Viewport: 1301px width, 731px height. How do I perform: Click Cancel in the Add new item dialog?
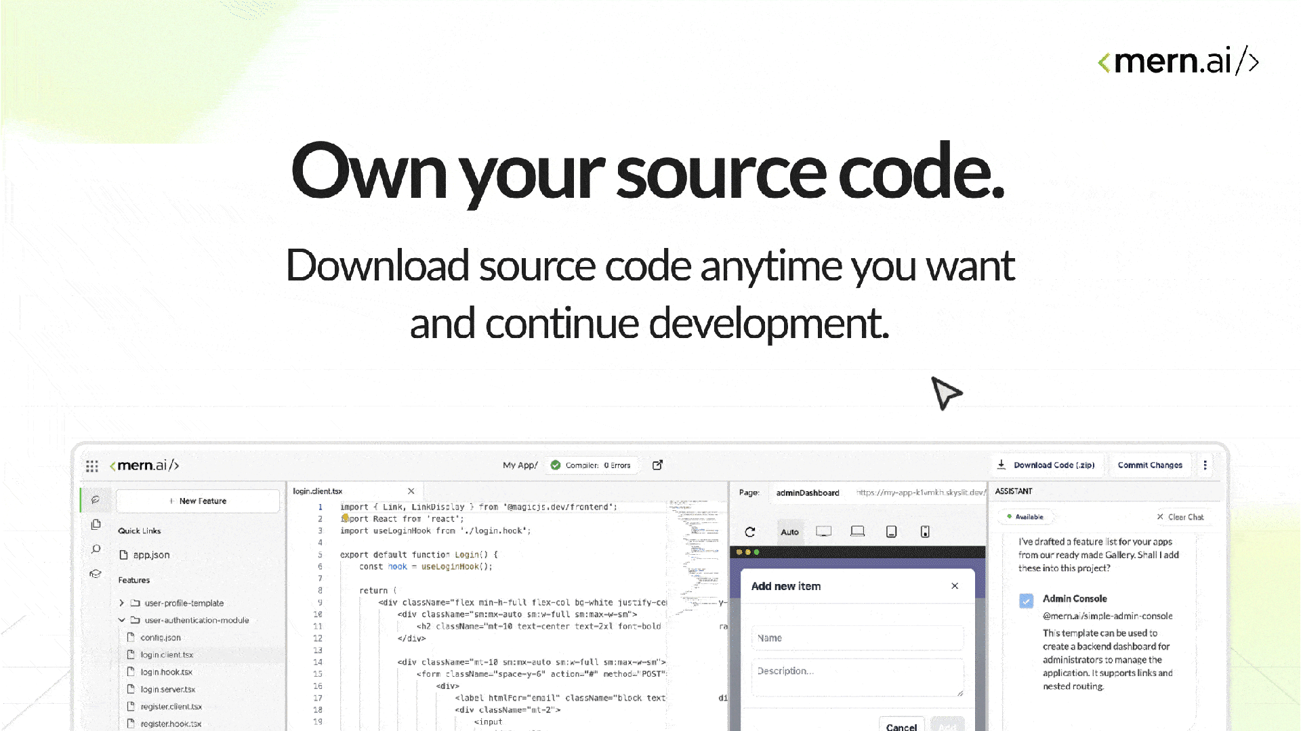[x=901, y=725]
